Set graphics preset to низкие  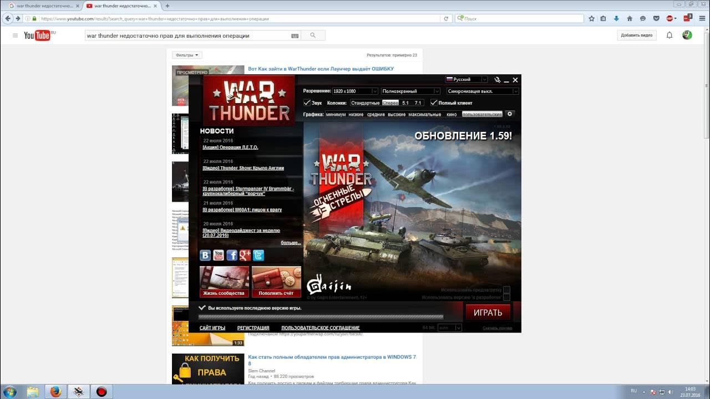356,114
